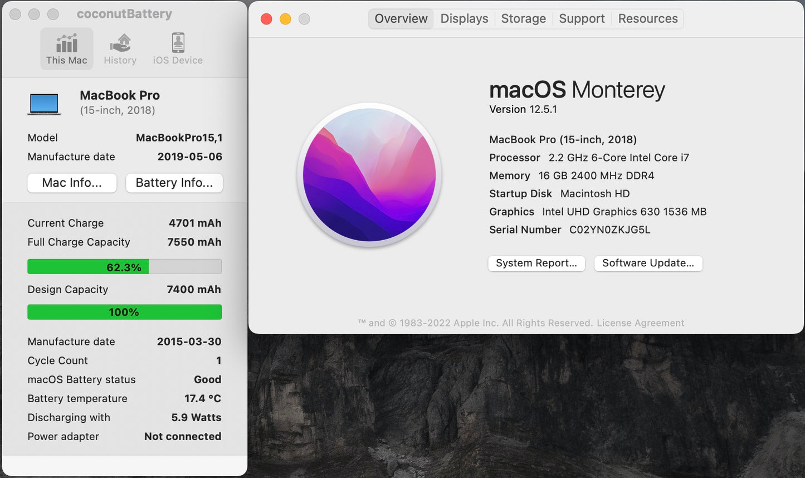Open the History view in coconutBattery
Screen dimensions: 805x478
[x=120, y=48]
